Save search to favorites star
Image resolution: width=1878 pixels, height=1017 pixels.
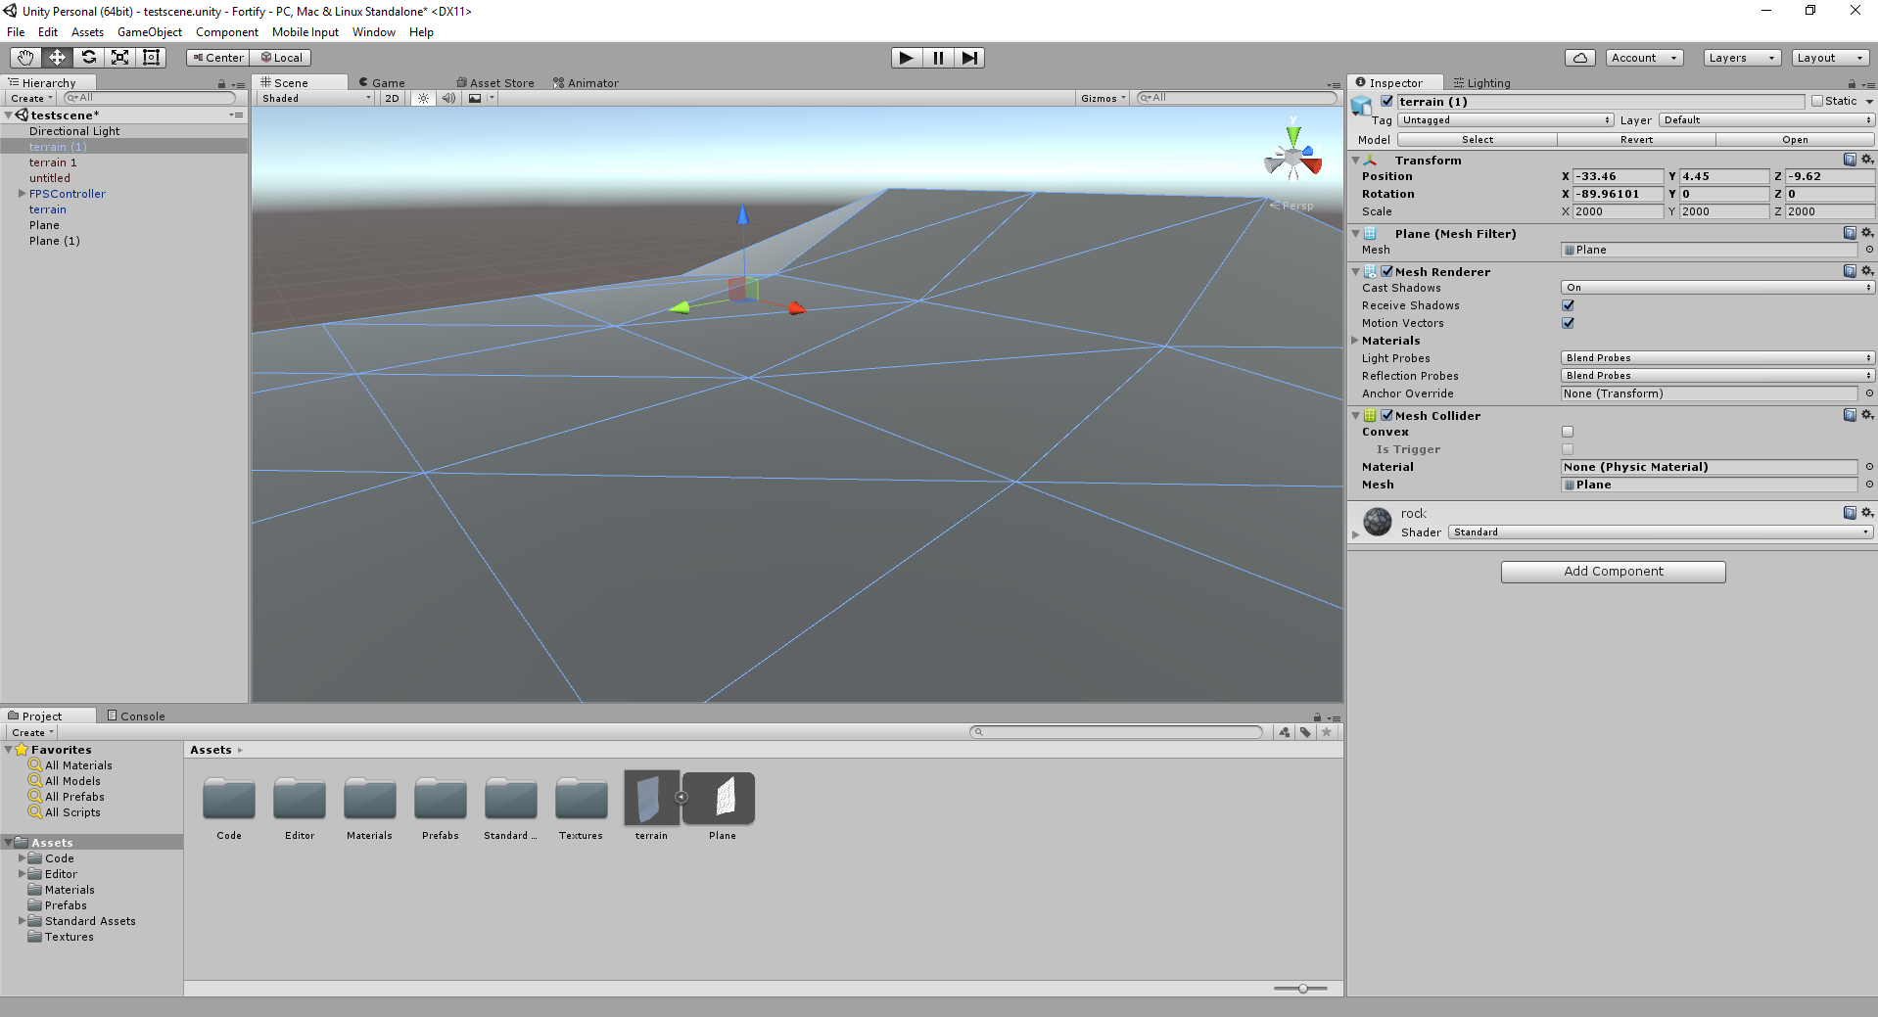[1327, 732]
